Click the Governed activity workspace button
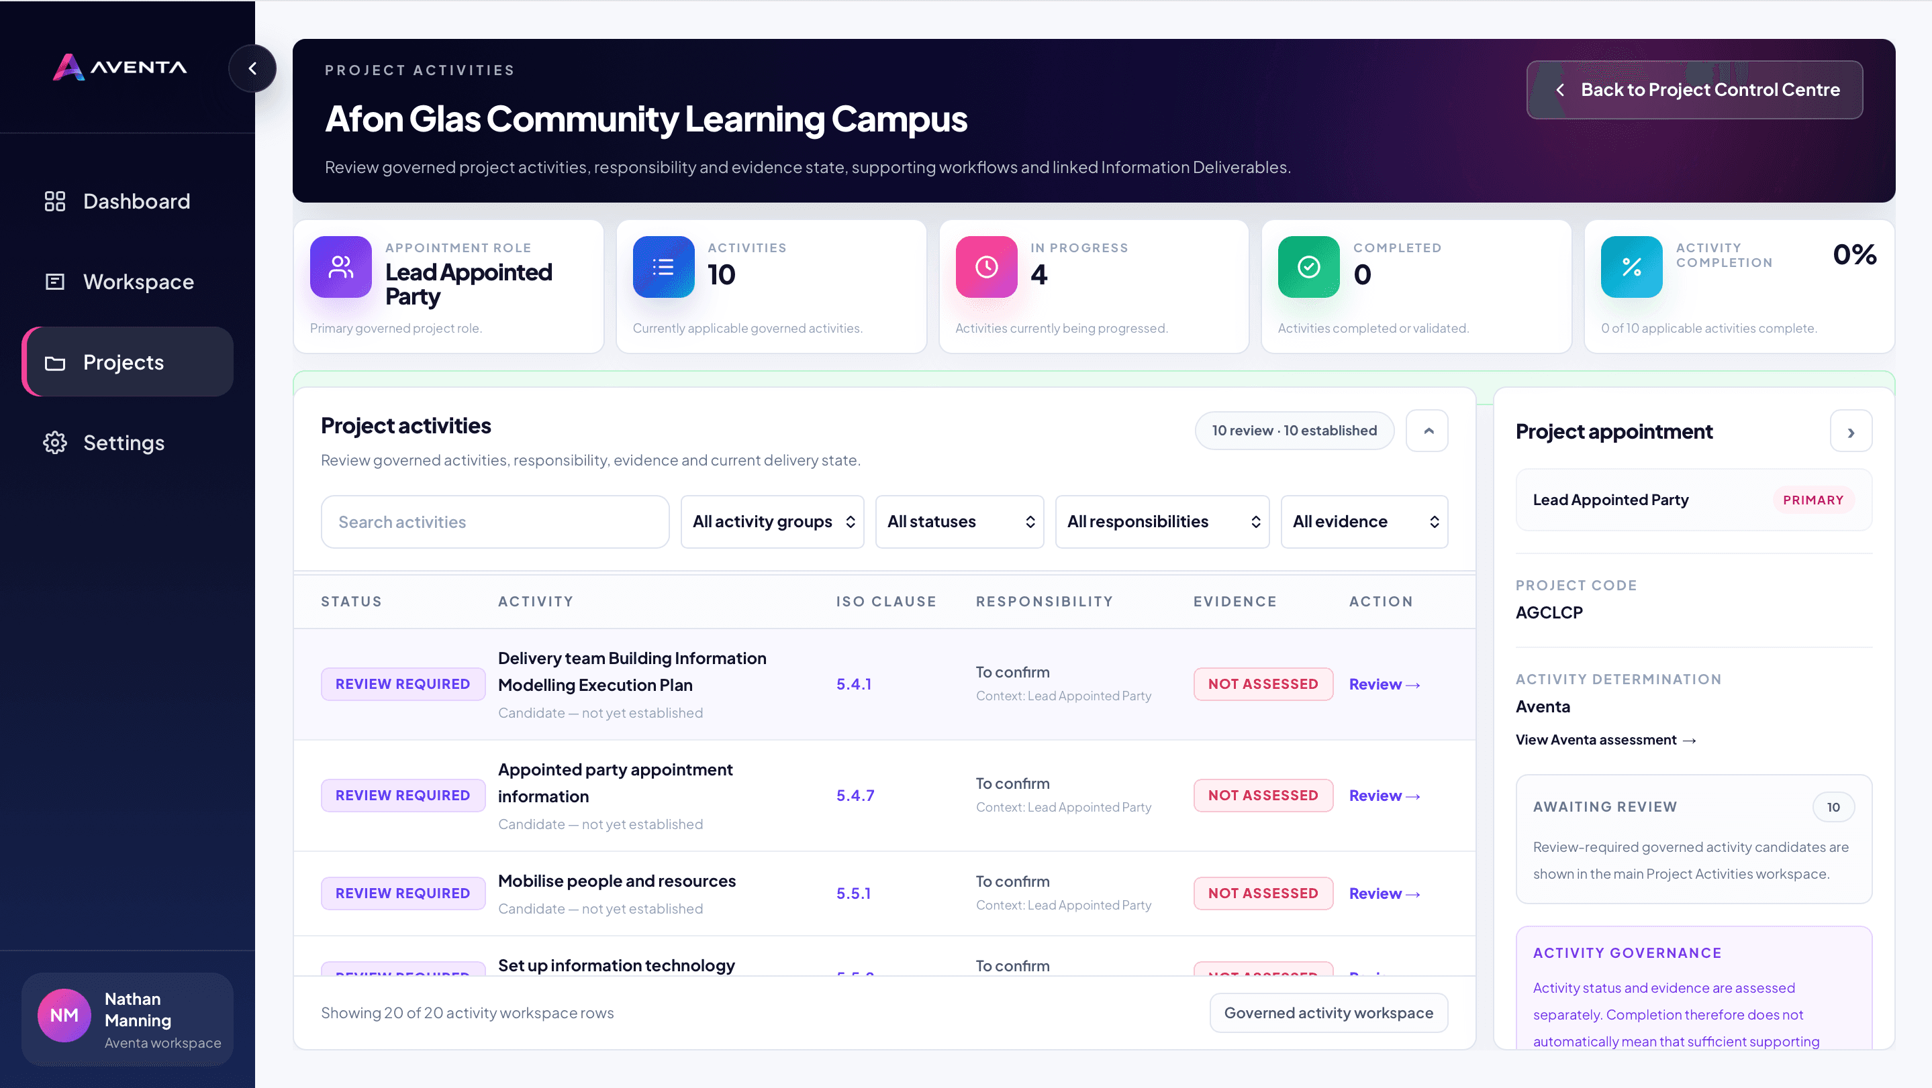The width and height of the screenshot is (1932, 1088). (x=1329, y=1013)
